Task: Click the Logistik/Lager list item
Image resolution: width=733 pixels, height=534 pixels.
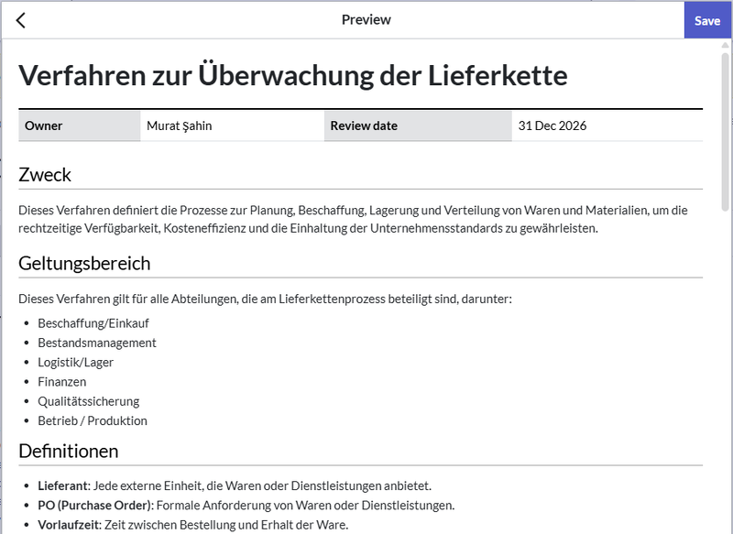Action: [80, 362]
